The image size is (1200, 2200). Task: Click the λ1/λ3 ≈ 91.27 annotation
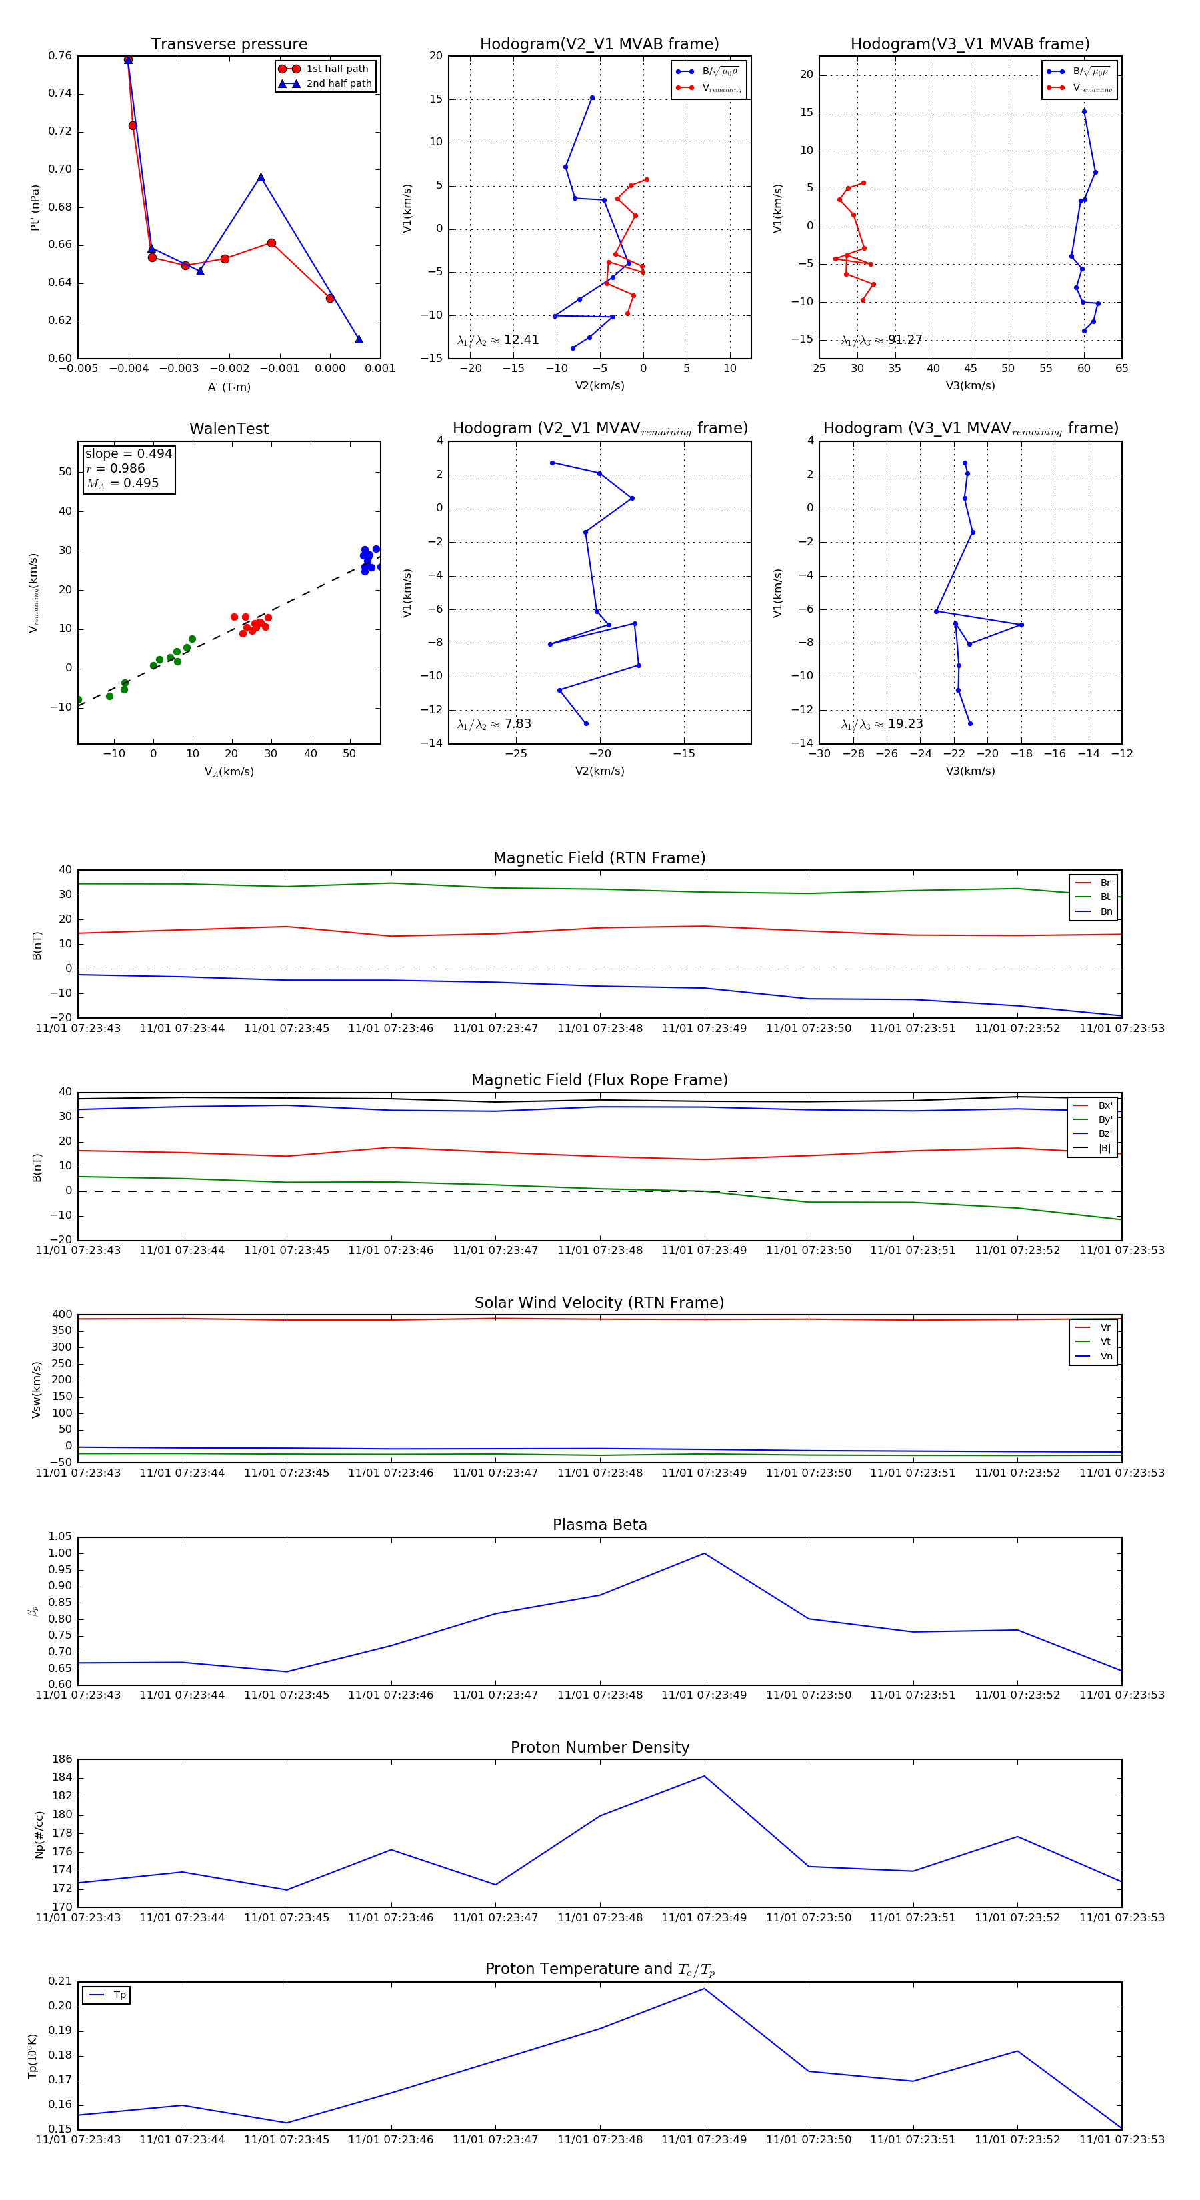click(x=881, y=340)
